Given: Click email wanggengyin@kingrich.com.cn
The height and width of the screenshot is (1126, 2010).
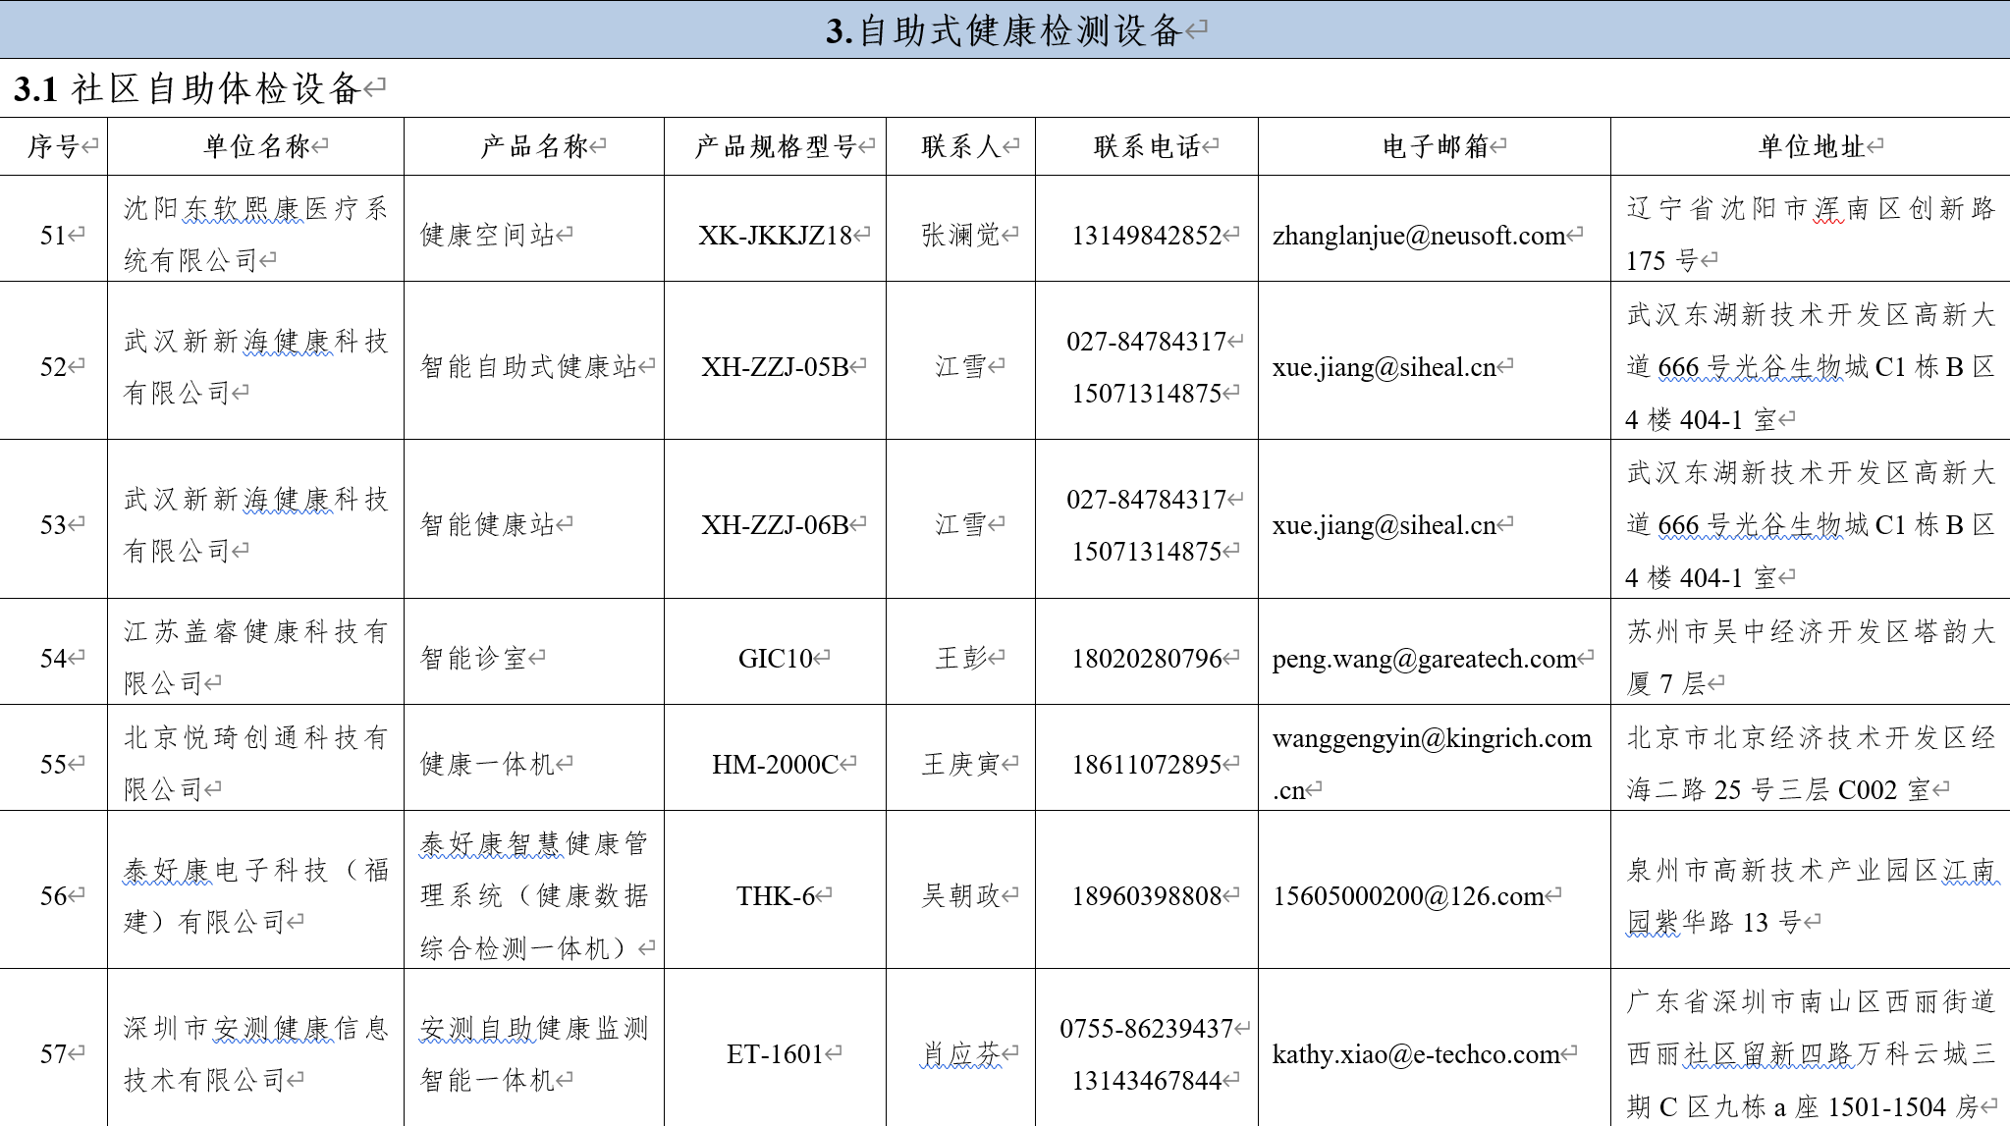Looking at the screenshot, I should point(1432,764).
